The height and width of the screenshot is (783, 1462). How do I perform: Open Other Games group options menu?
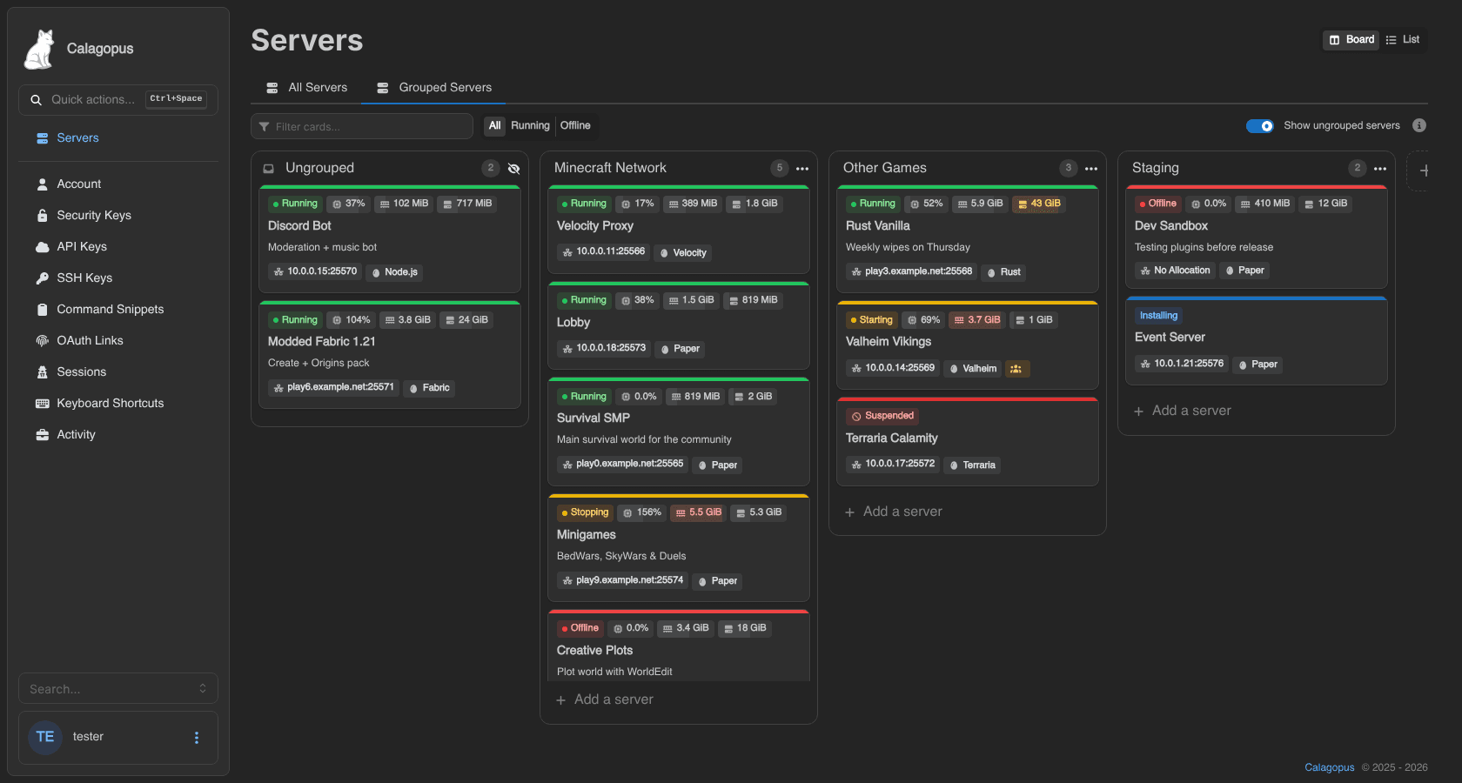(1091, 169)
